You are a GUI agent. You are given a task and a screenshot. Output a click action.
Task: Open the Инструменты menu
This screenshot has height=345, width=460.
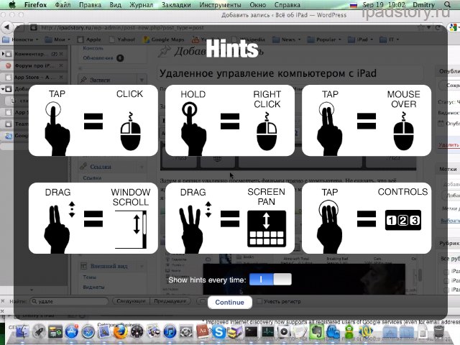(221, 5)
